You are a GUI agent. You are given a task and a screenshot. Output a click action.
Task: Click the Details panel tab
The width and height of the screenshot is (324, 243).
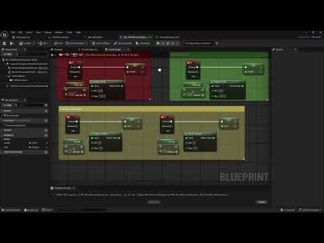[x=278, y=49]
